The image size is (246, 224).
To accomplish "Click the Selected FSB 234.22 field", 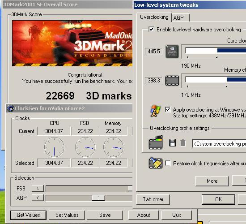I will (x=85, y=163).
